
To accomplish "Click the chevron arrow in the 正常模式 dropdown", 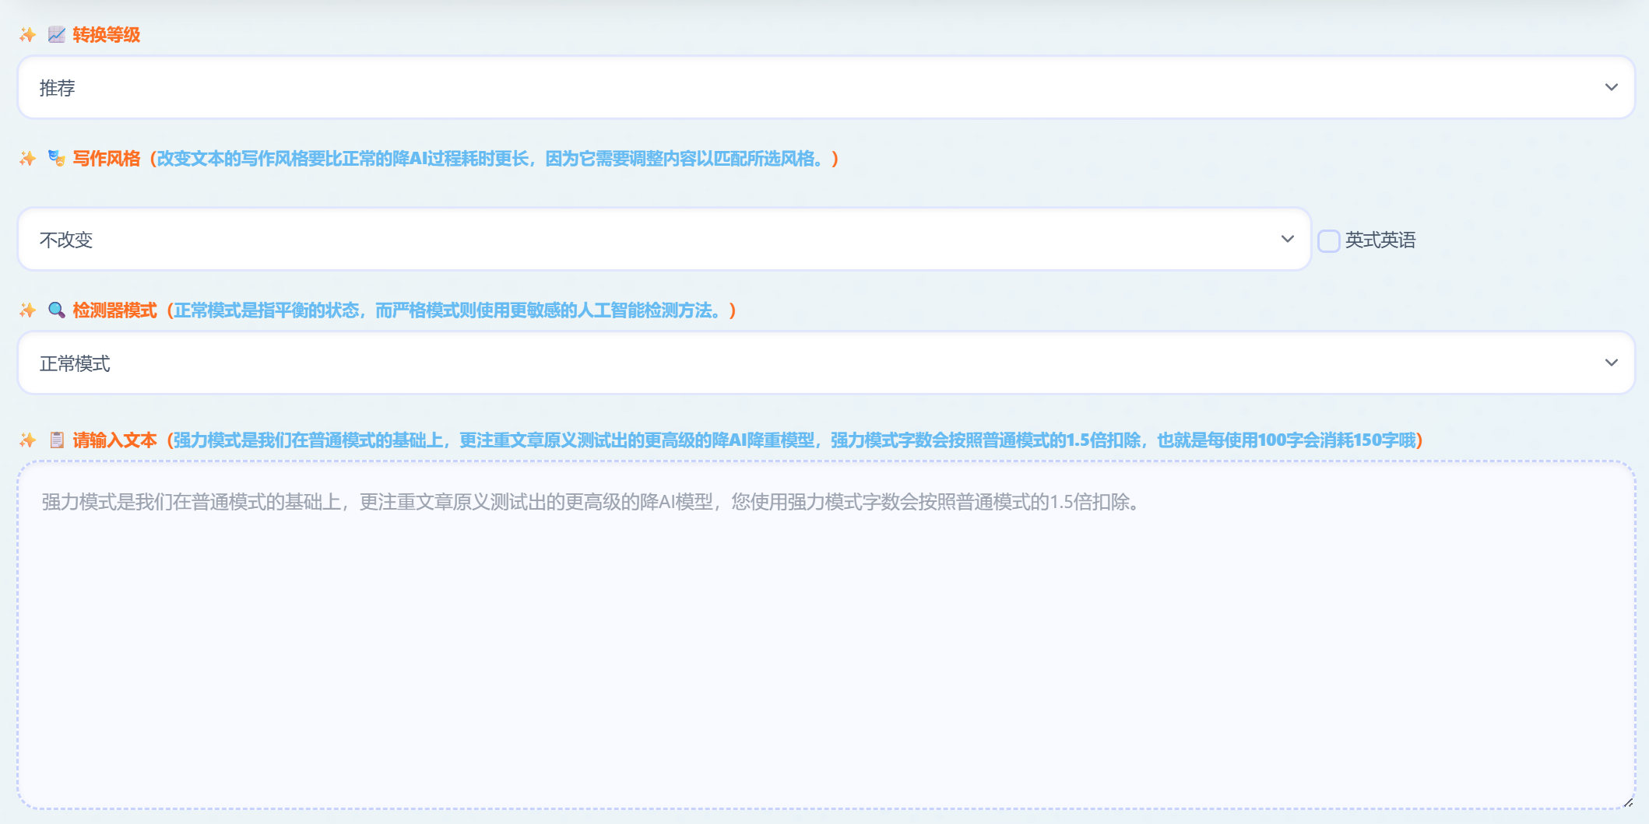I will coord(1611,363).
